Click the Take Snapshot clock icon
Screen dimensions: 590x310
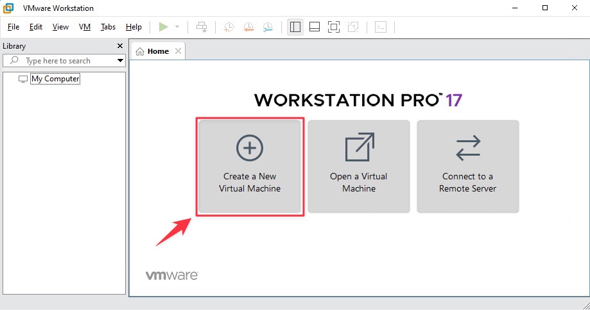[x=229, y=27]
